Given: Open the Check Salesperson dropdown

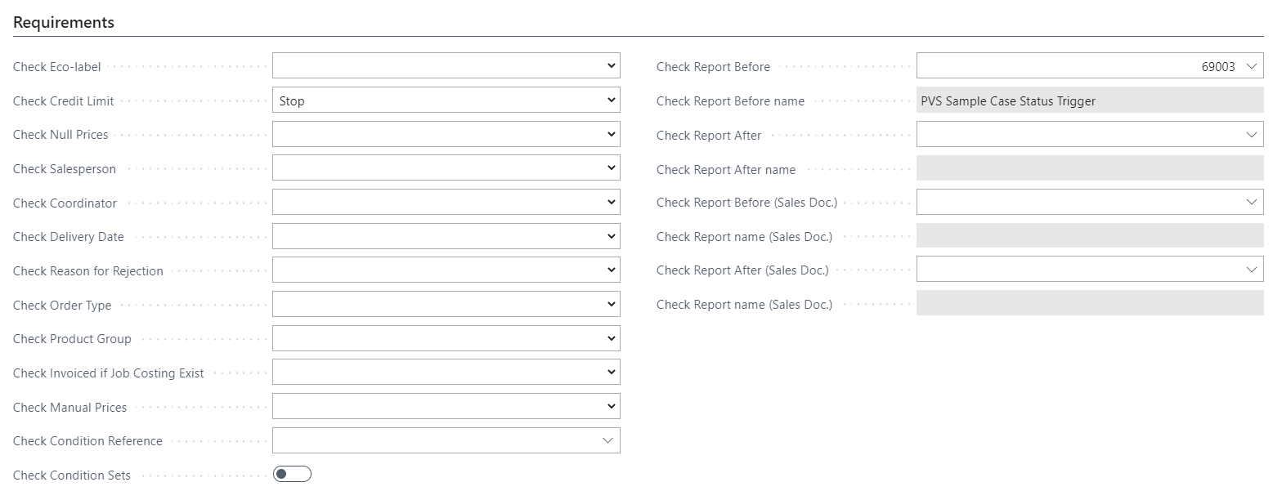Looking at the screenshot, I should coord(446,168).
